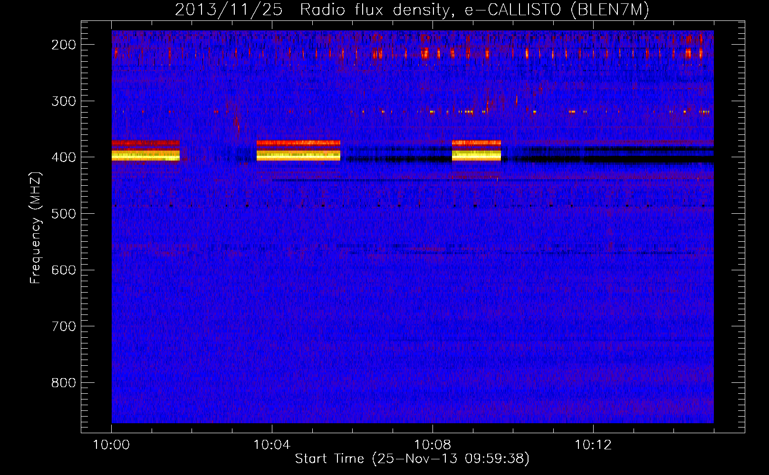The image size is (769, 475).
Task: Click the 'Start Time (25-Nov-13 09:59:38)' label
Action: (x=412, y=459)
